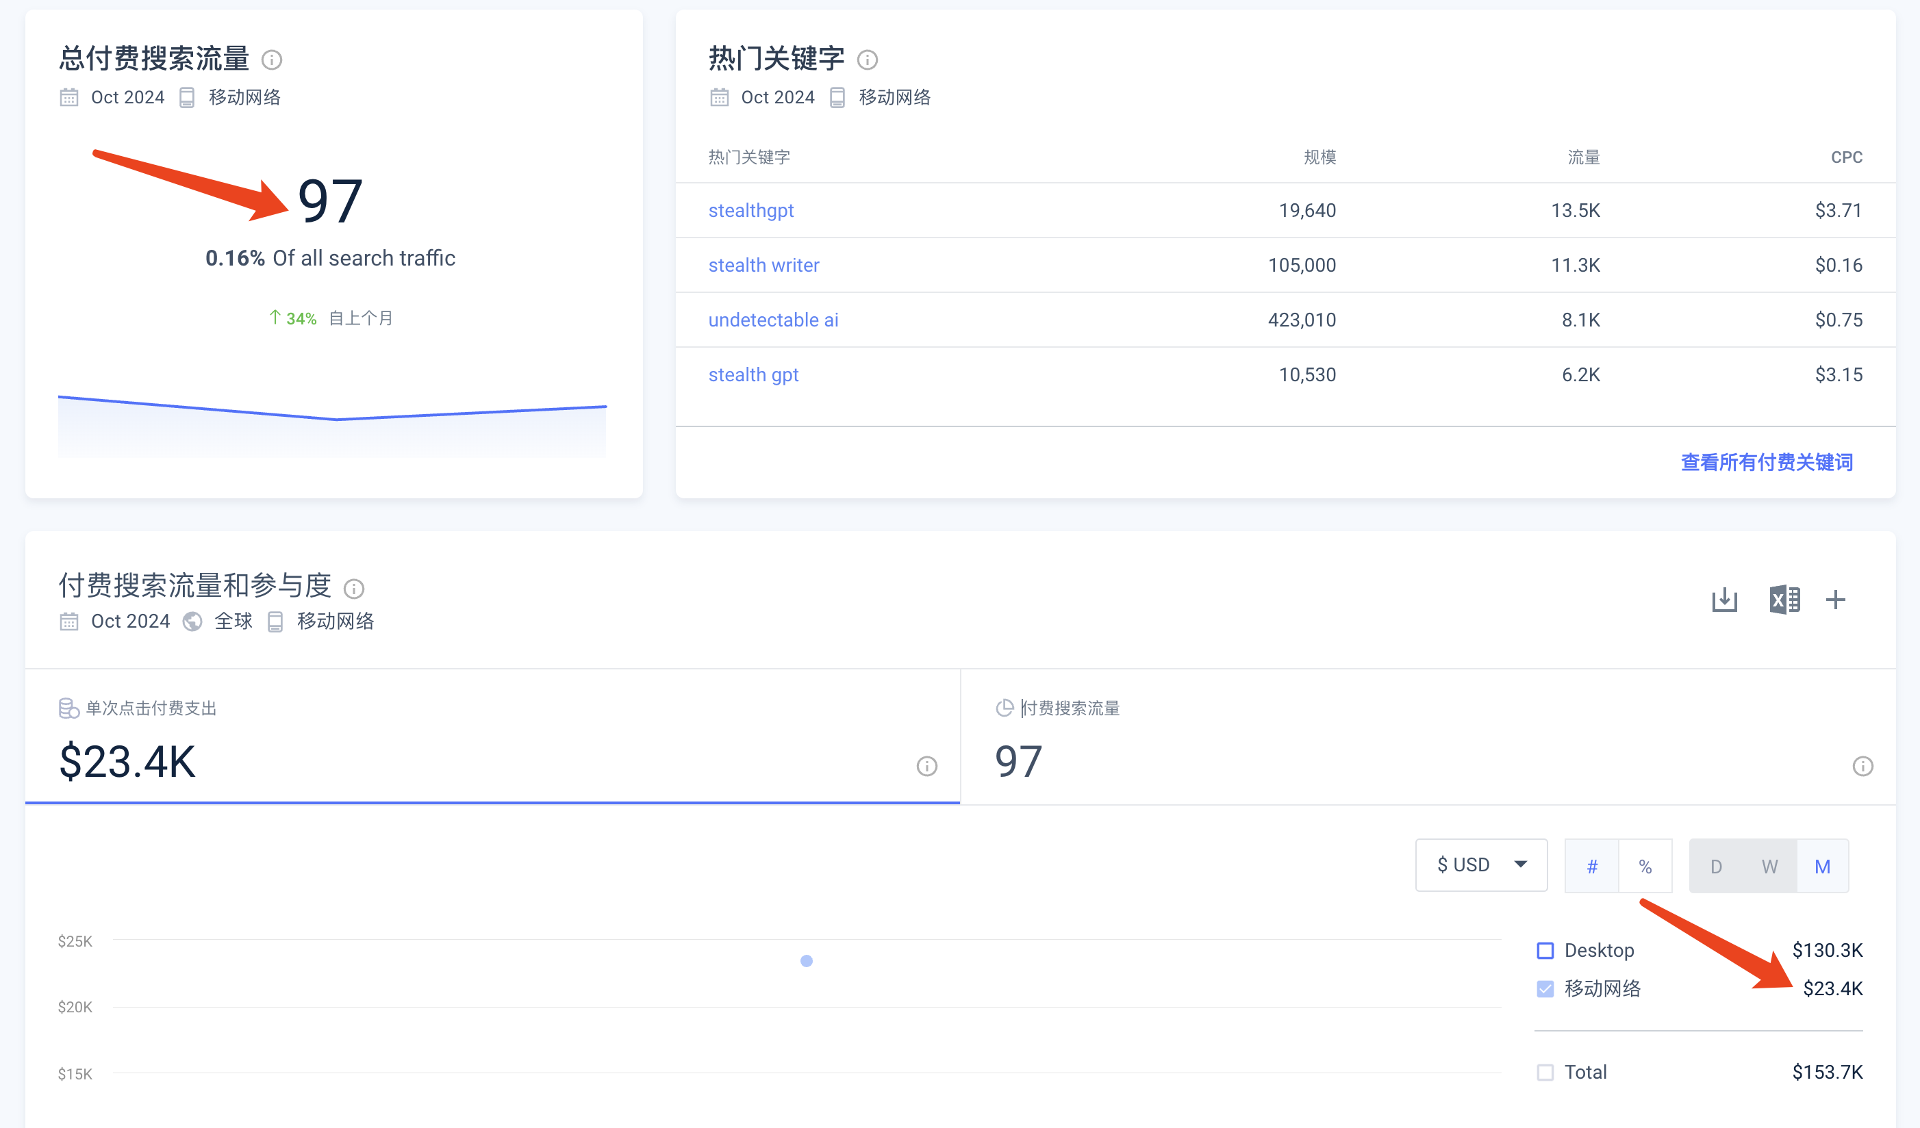This screenshot has height=1128, width=1920.
Task: Select monthly (M) granularity
Action: tap(1821, 866)
